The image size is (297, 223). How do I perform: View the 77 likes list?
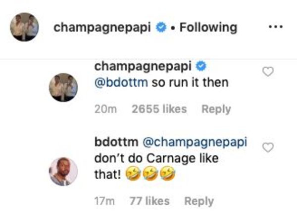149,201
